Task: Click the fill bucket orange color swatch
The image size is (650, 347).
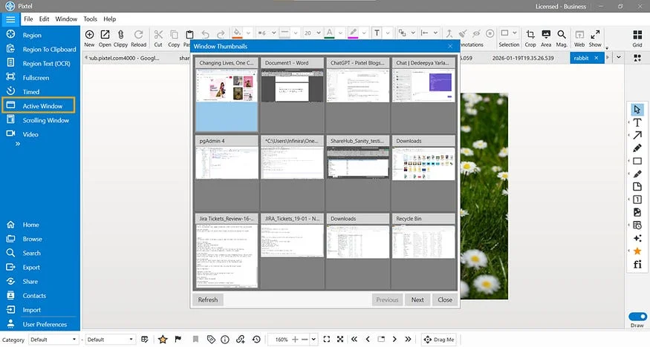Action: (x=237, y=33)
